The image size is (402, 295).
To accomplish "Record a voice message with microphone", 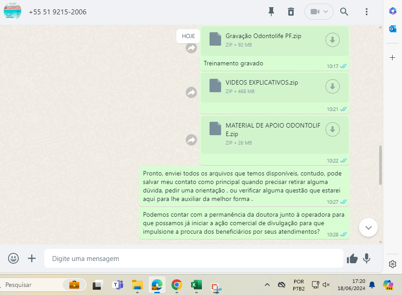I will click(x=367, y=258).
